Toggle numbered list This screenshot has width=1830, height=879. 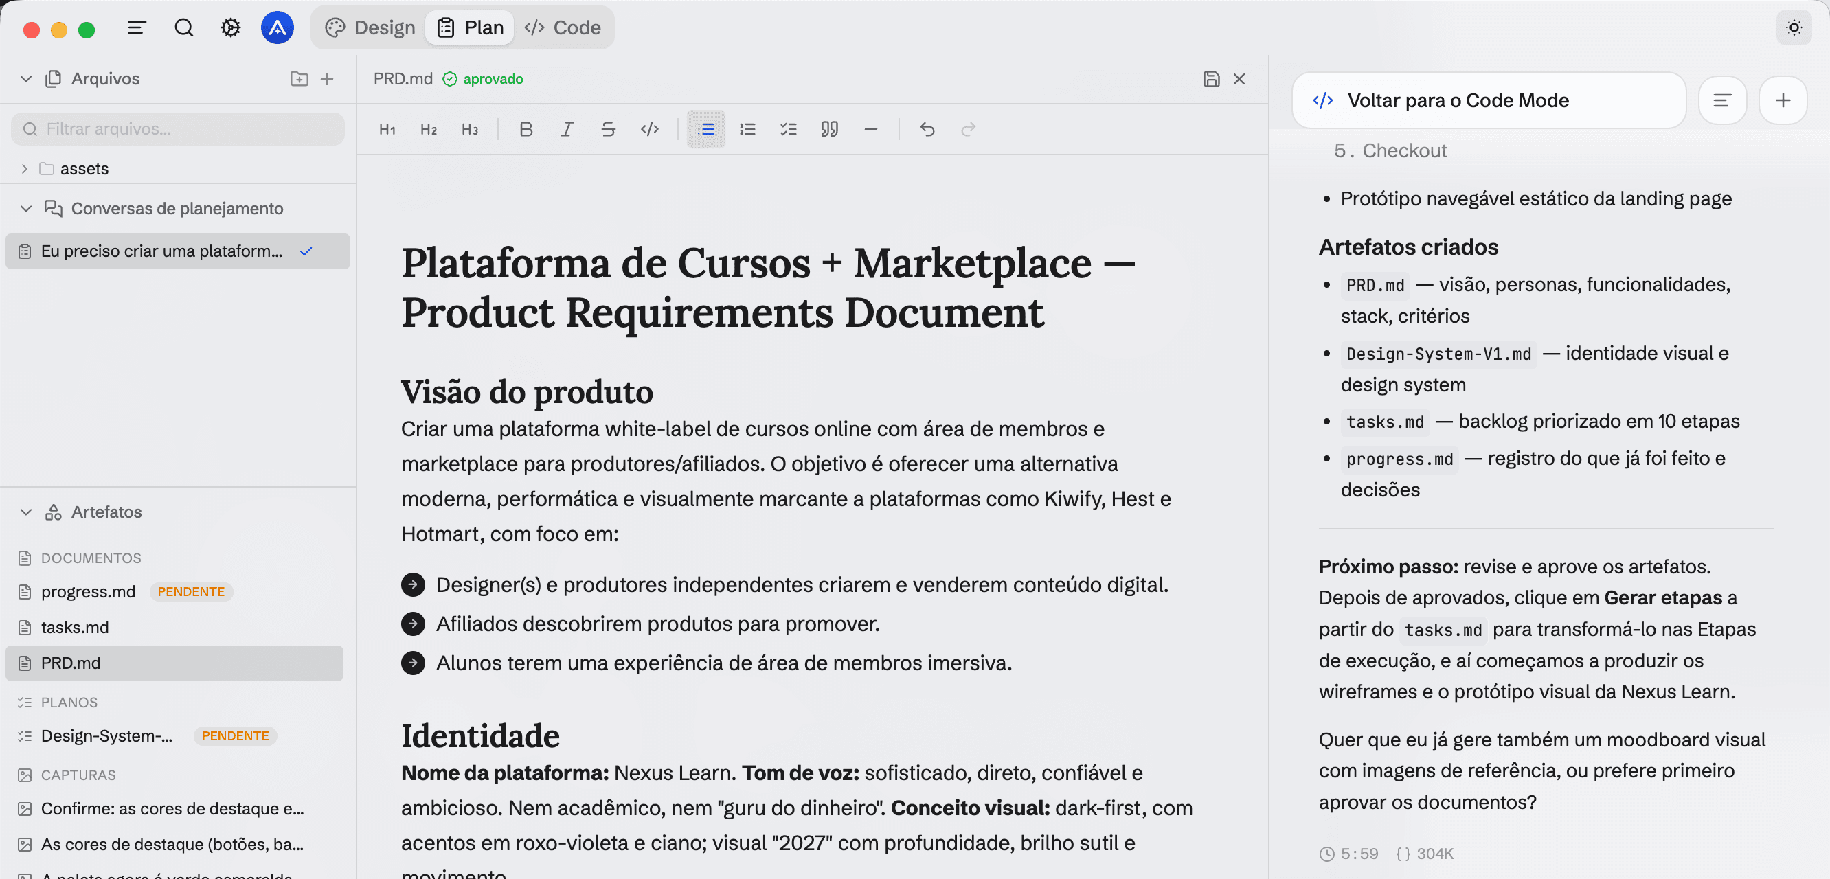click(x=747, y=129)
